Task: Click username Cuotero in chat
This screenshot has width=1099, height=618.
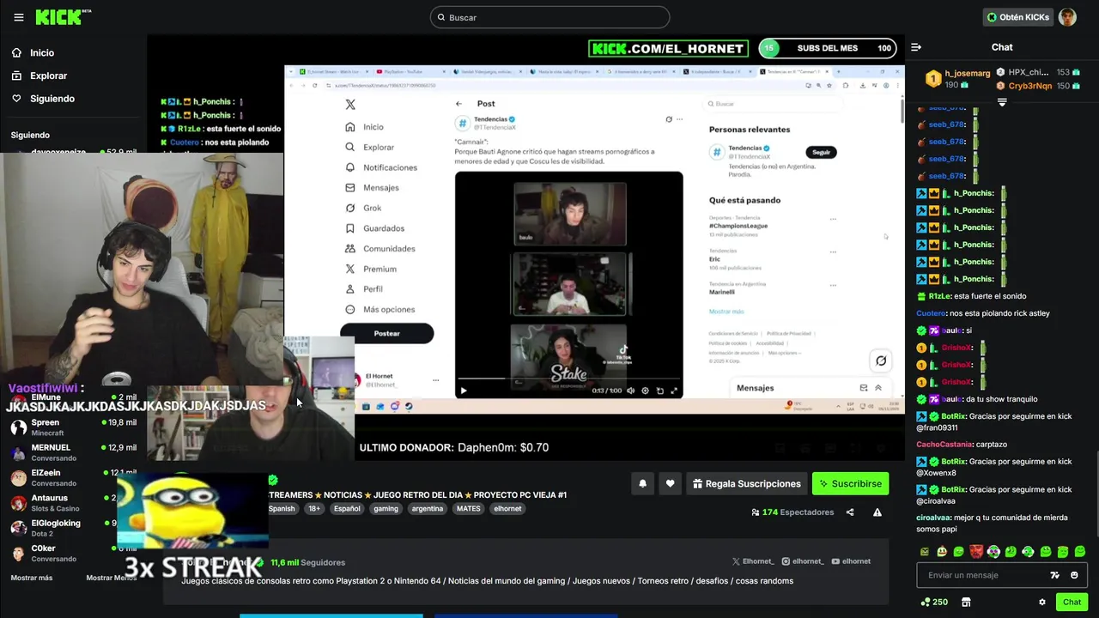Action: (x=931, y=313)
